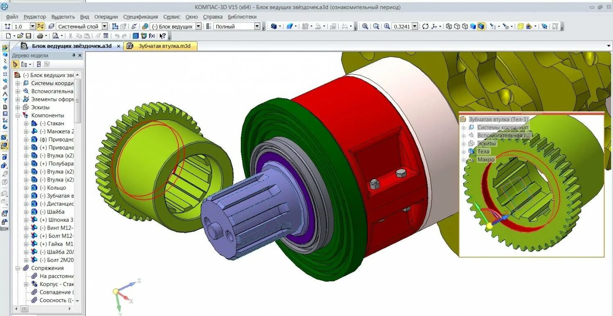Pin the Model tree panel
613x316 pixels.
pos(74,55)
